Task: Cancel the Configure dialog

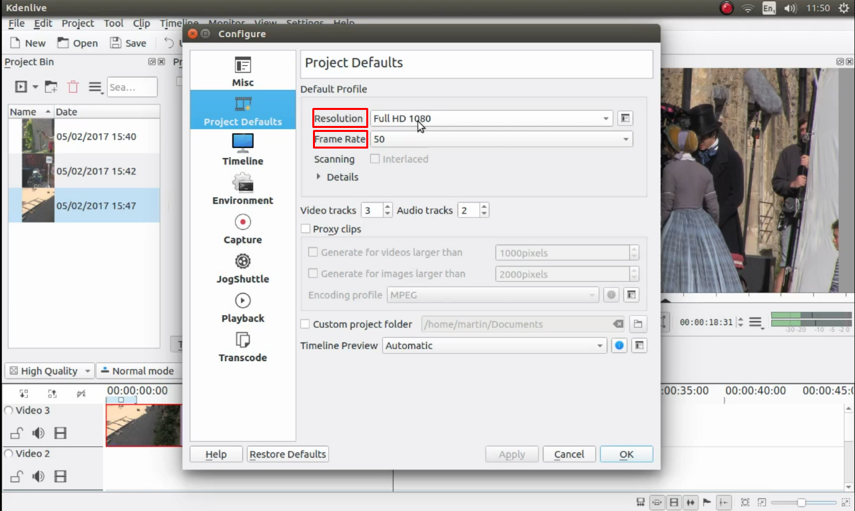Action: tap(569, 454)
